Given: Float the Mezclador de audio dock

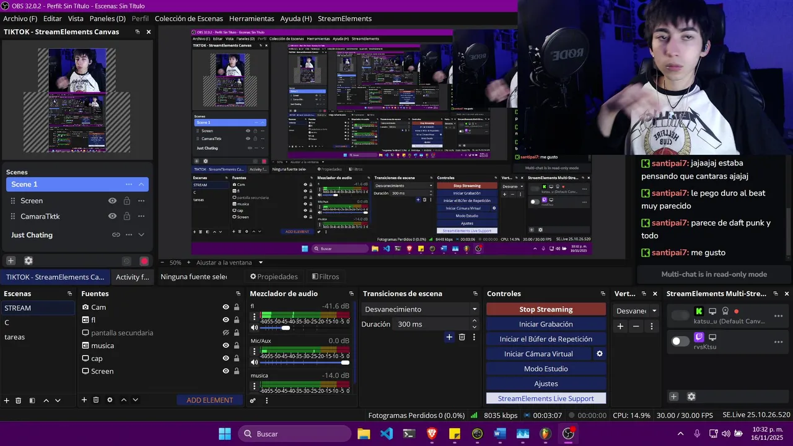Looking at the screenshot, I should click(x=351, y=294).
